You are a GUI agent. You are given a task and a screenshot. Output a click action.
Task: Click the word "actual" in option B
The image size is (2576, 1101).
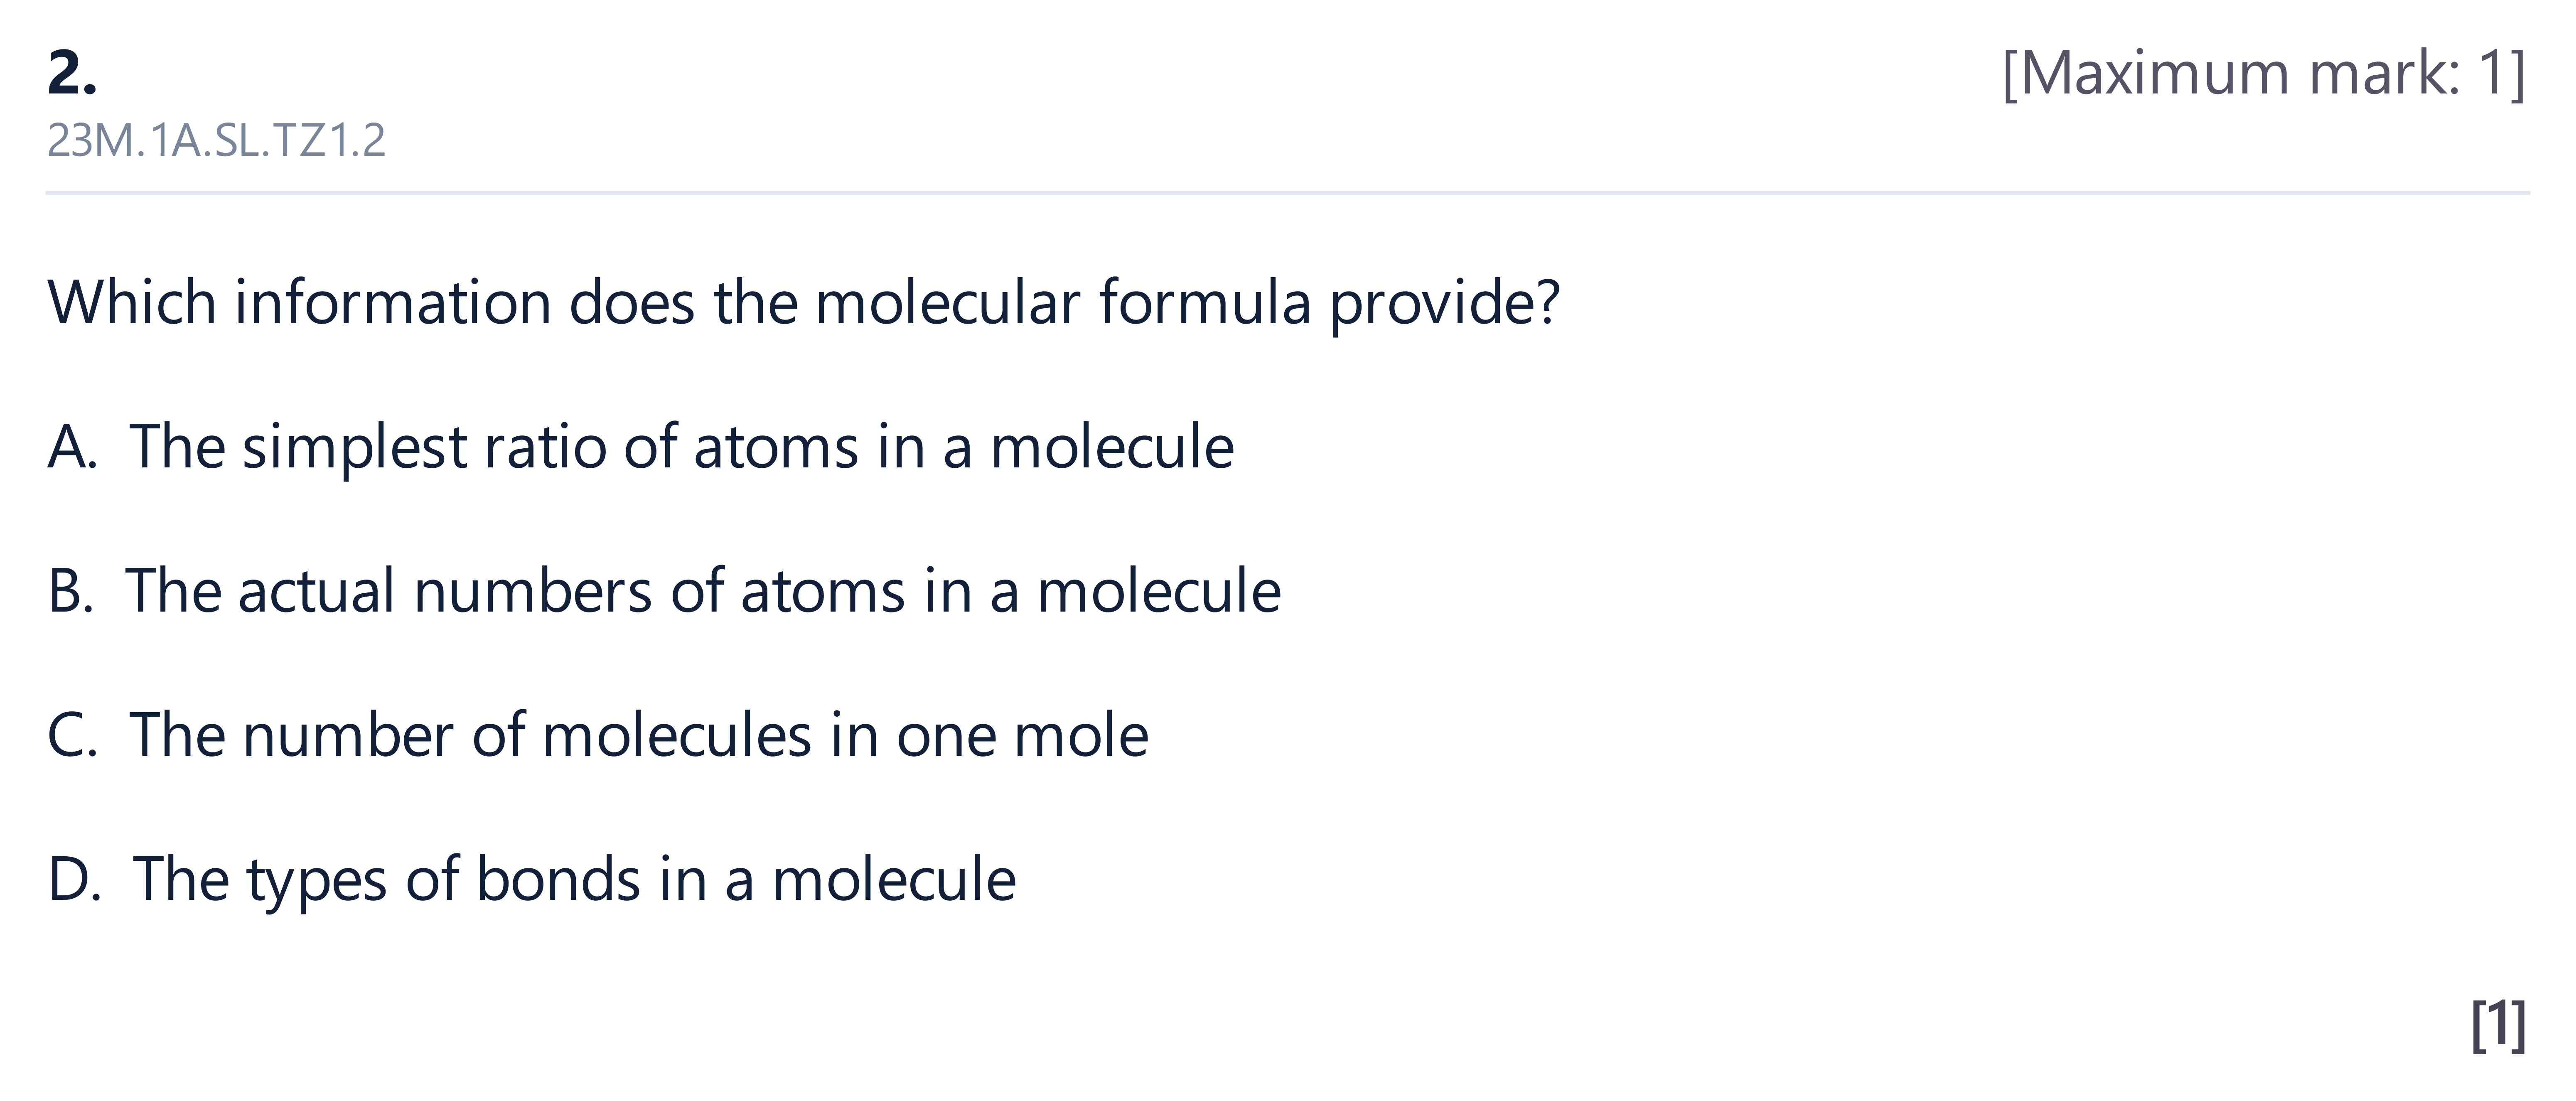pos(317,591)
